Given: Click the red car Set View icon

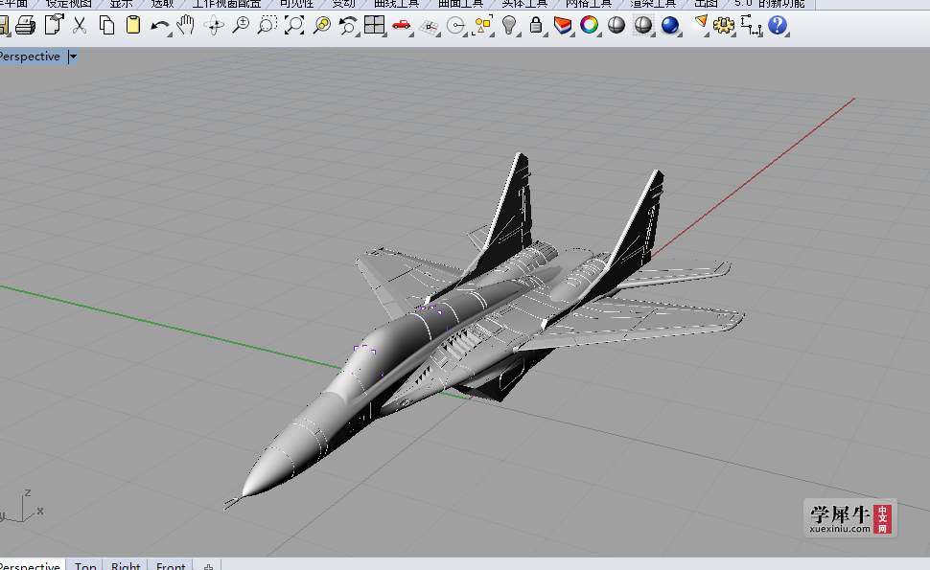Looking at the screenshot, I should click(x=402, y=26).
